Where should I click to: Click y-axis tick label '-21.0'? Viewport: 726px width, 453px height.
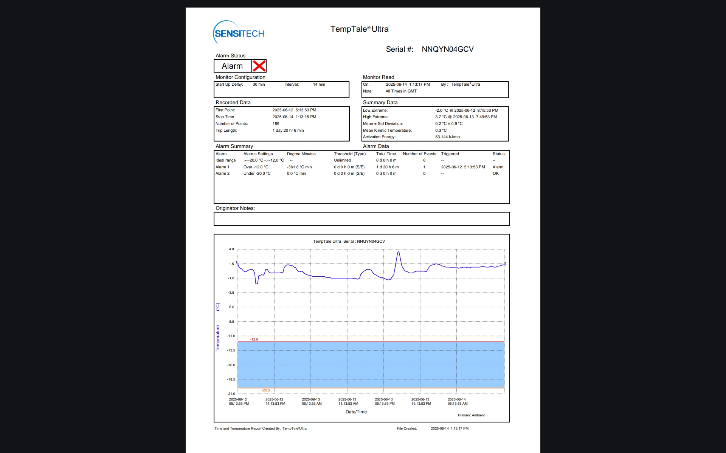[x=231, y=394]
